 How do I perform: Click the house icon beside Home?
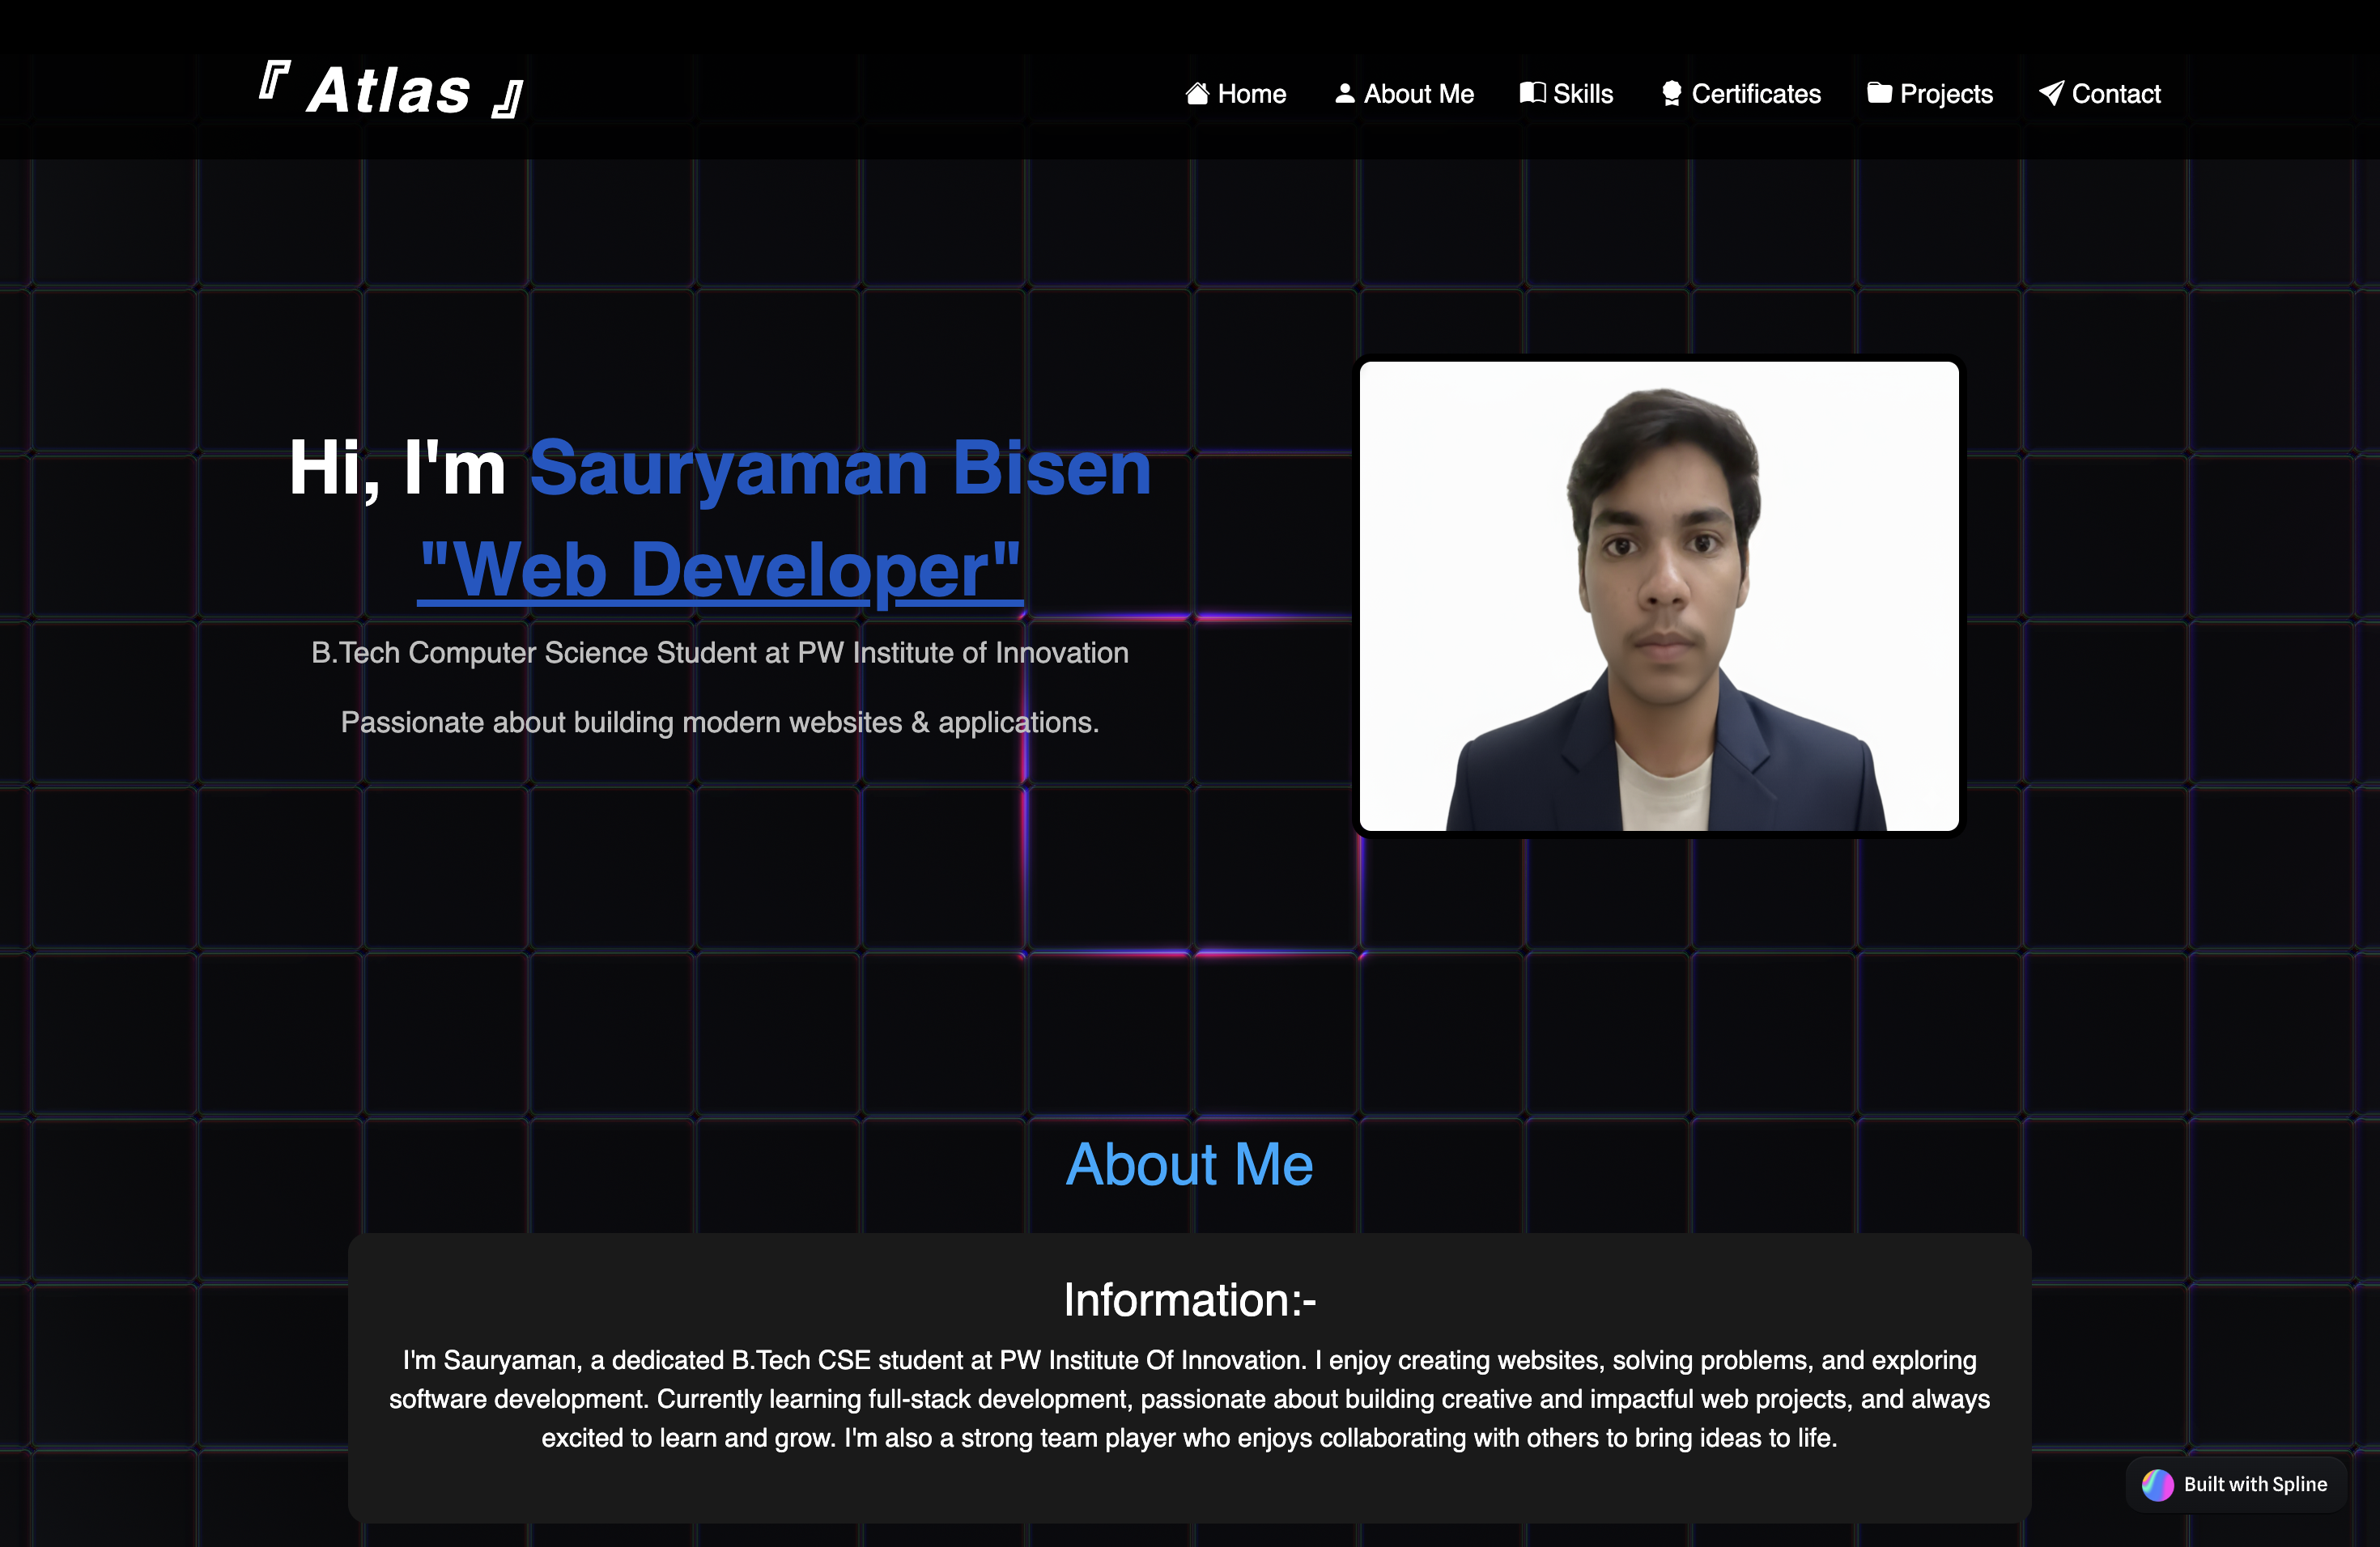pyautogui.click(x=1197, y=94)
